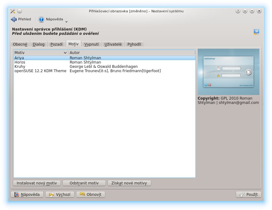The image size is (272, 210).
Task: Go to the Uživatelé tab
Action: tap(113, 44)
